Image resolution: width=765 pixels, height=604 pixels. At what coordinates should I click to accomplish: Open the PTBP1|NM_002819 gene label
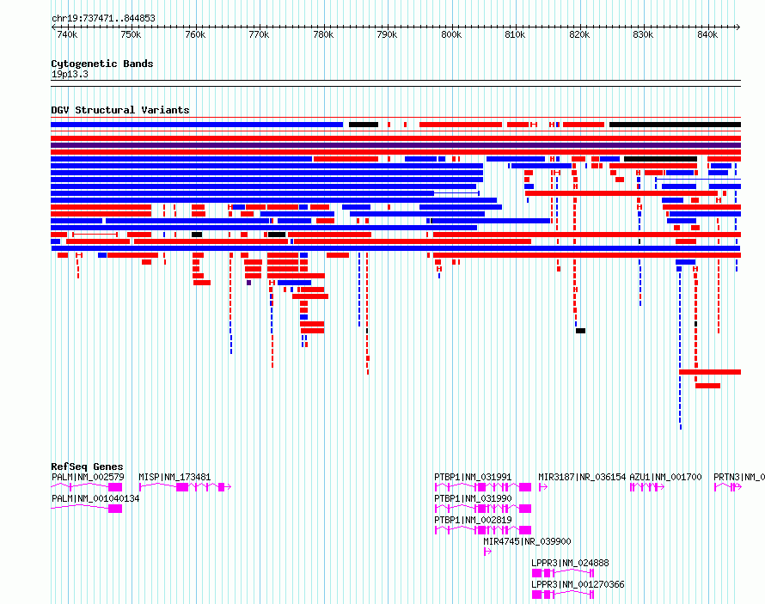pos(473,520)
